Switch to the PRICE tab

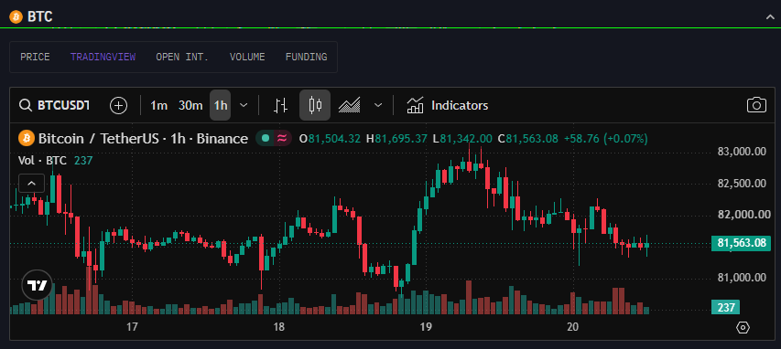click(35, 58)
